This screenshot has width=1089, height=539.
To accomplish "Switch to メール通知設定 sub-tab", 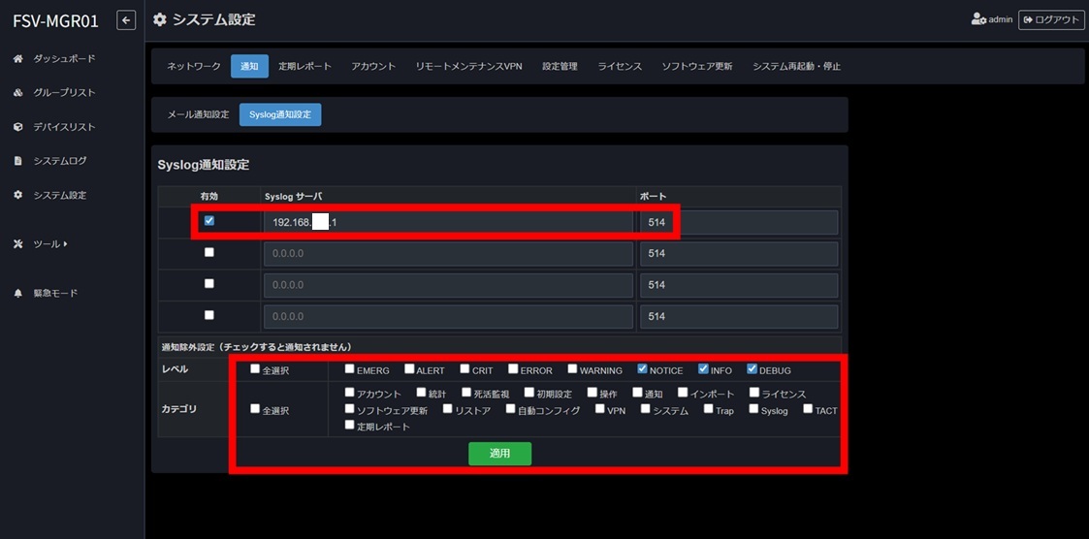I will [198, 114].
